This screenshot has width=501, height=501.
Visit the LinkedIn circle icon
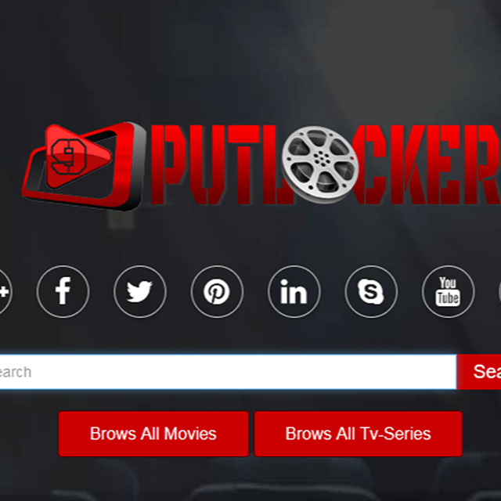pos(294,292)
